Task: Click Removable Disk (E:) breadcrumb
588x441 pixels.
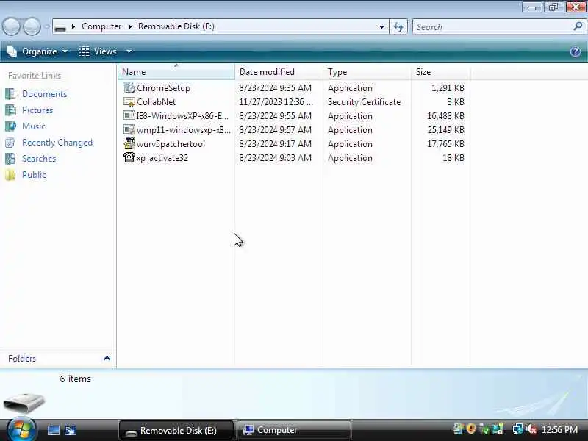Action: 176,26
